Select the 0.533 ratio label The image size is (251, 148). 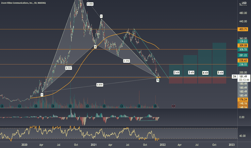tap(68, 68)
